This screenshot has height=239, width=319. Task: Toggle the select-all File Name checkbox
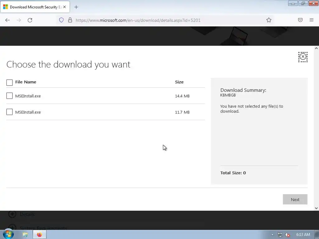(x=9, y=82)
